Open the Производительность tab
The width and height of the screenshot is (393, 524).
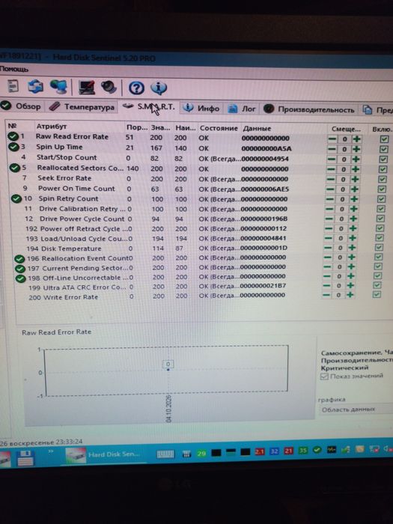[x=308, y=109]
